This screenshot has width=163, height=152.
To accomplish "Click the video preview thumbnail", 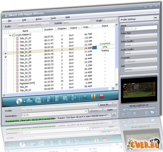I will pos(139,90).
